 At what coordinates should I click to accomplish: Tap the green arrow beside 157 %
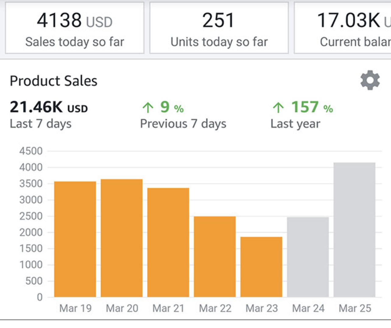tap(278, 107)
